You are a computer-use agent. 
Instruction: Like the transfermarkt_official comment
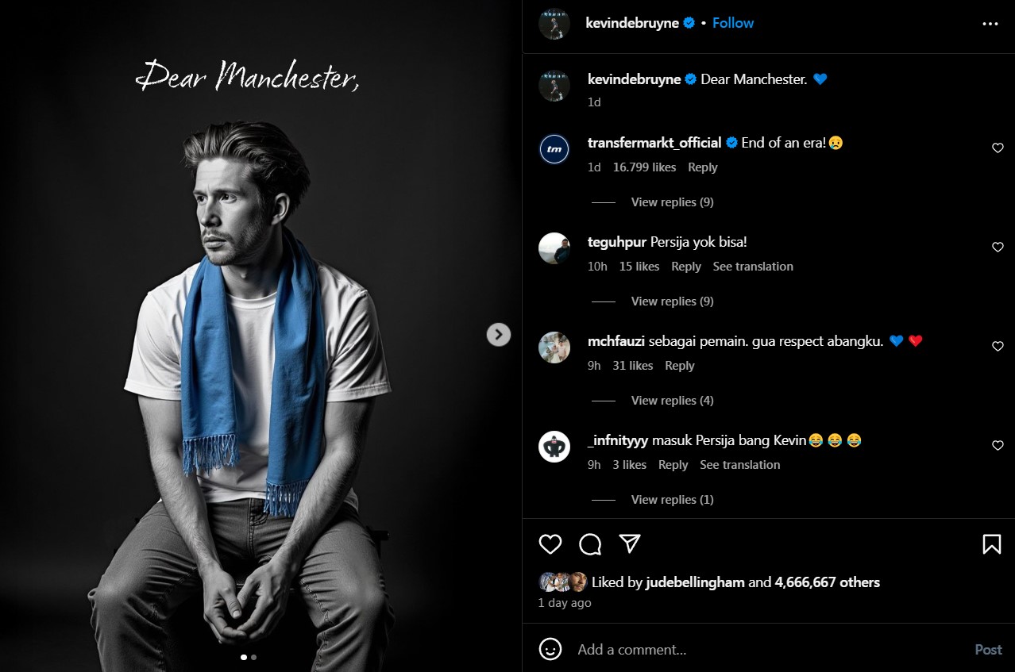point(998,148)
